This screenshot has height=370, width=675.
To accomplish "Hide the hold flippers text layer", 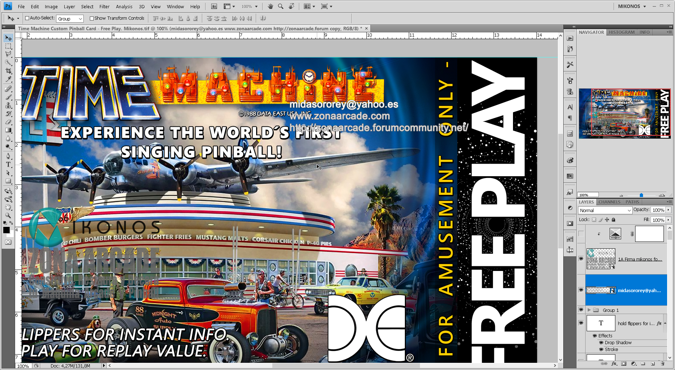I will pos(581,323).
